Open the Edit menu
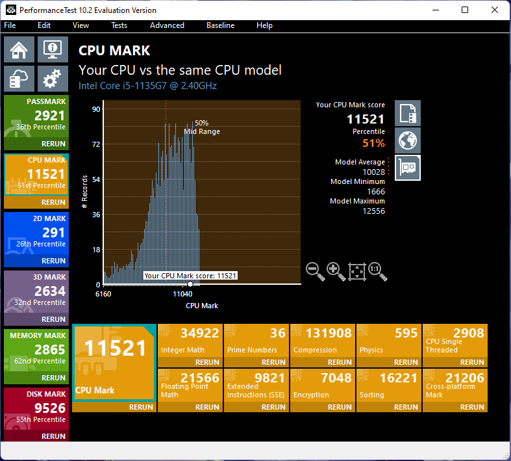This screenshot has width=511, height=461. pos(44,25)
